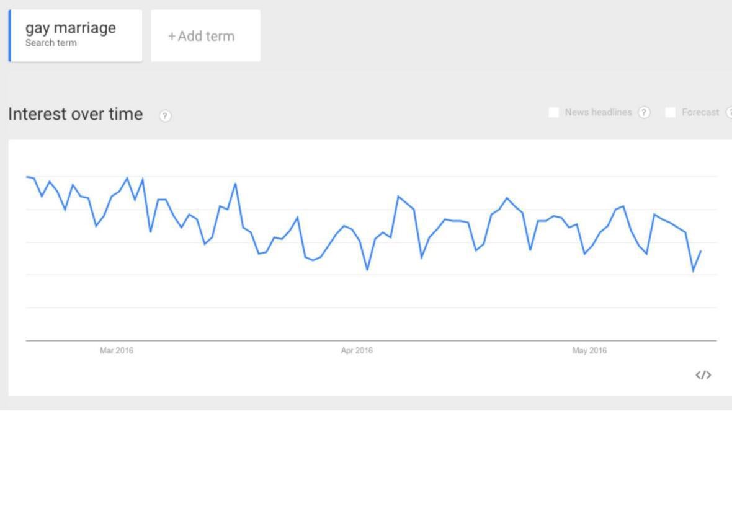Click the Forecast label text
The height and width of the screenshot is (522, 732).
click(700, 112)
